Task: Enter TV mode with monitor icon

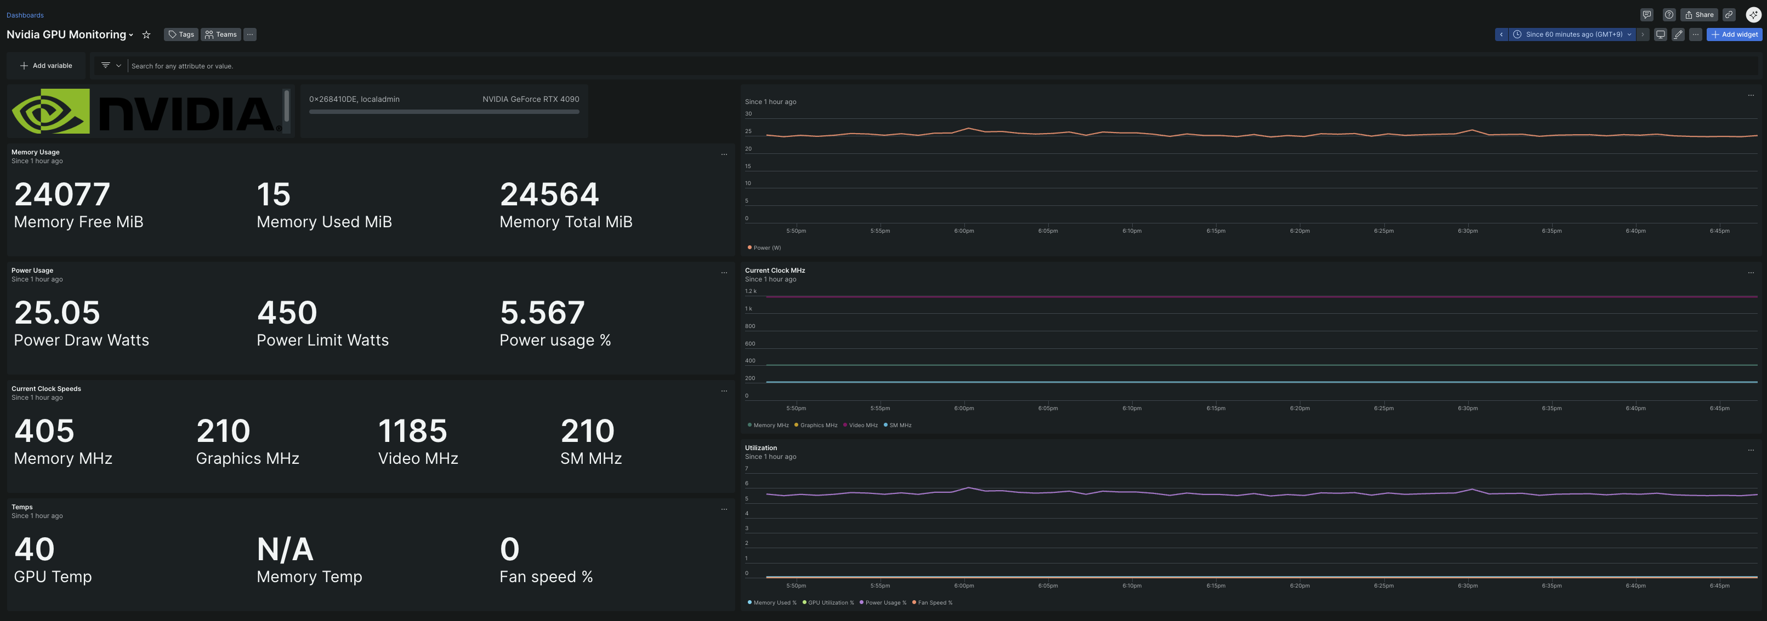Action: tap(1660, 34)
